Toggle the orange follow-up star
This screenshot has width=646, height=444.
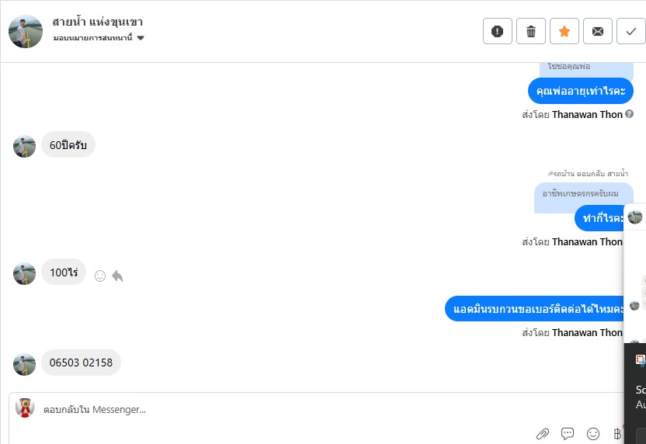point(564,31)
